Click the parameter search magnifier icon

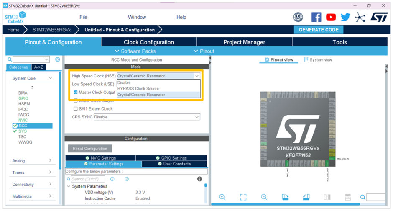[x=69, y=179]
